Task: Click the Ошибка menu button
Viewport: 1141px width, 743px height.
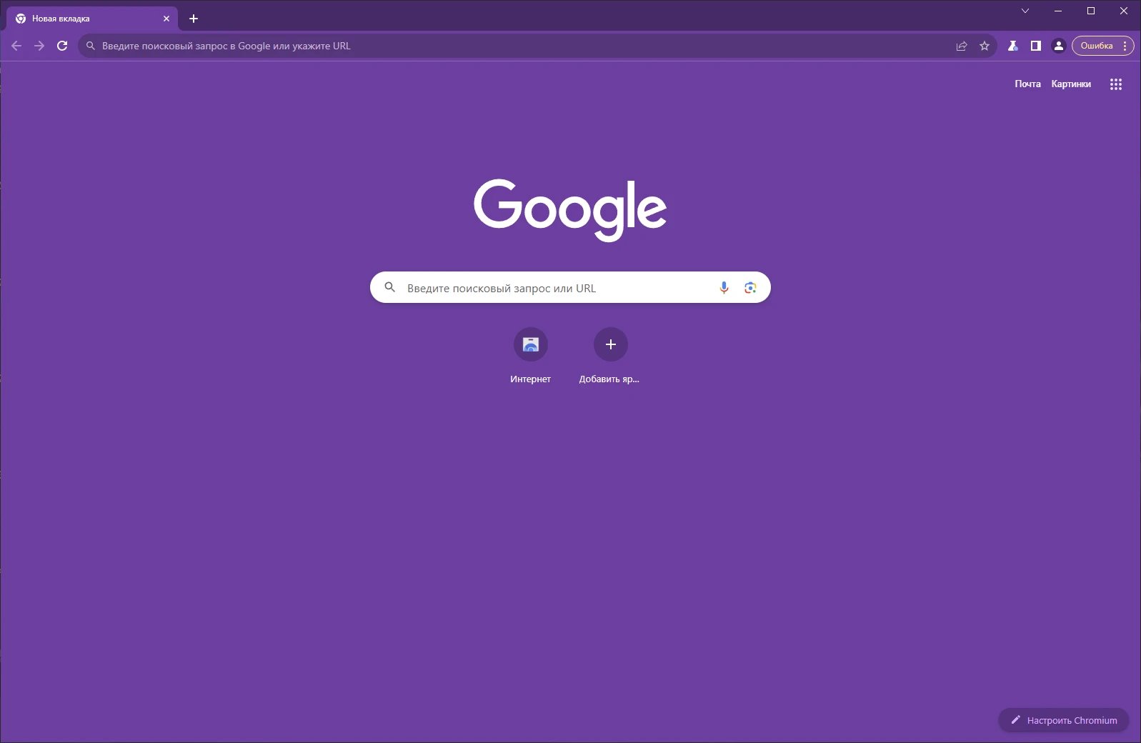Action: [x=1102, y=46]
